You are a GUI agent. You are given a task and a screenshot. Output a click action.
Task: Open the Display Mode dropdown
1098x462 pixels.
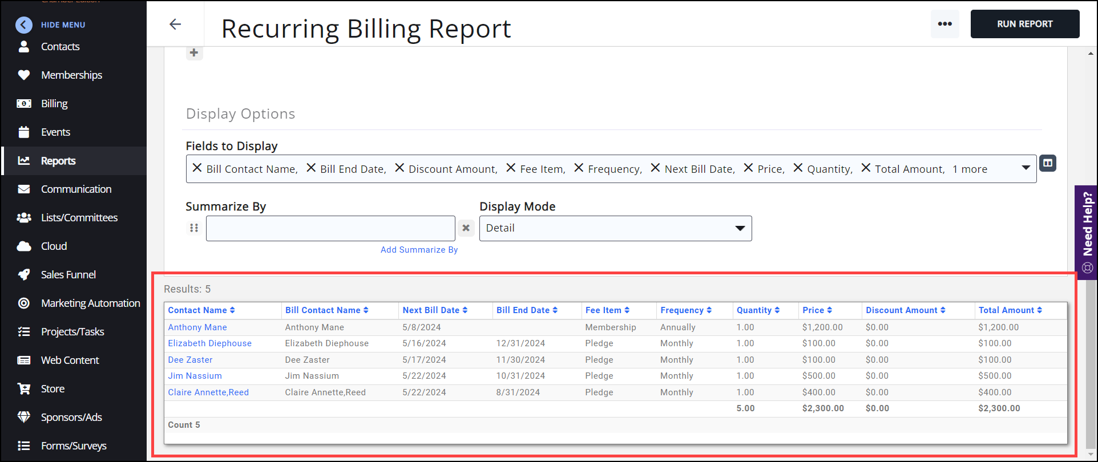click(615, 228)
